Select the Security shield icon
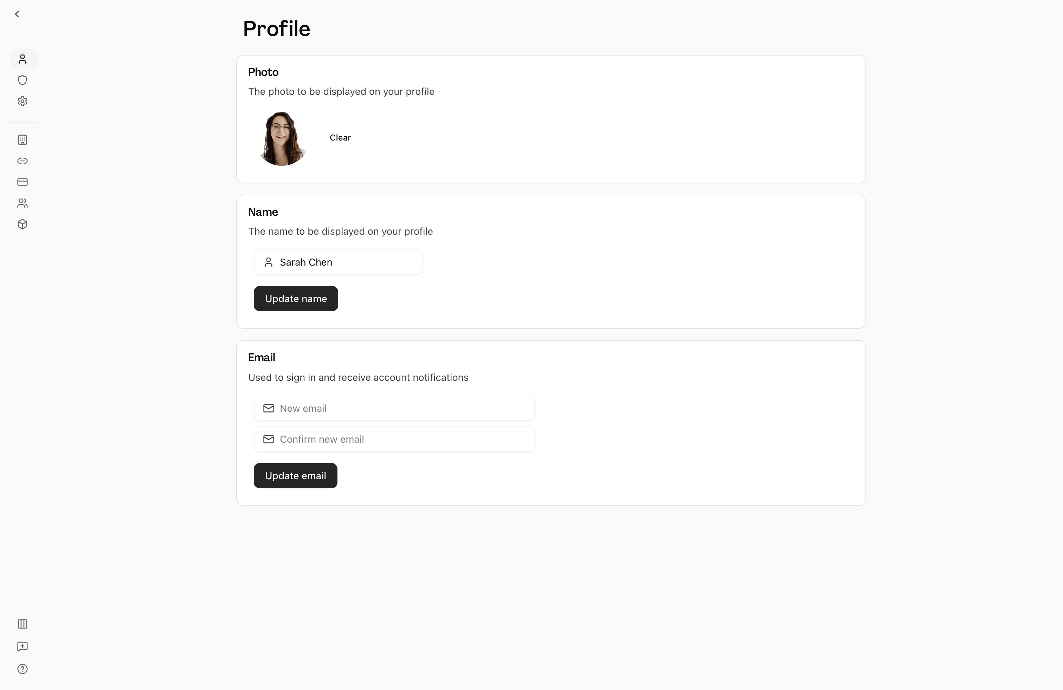This screenshot has width=1063, height=690. [22, 80]
